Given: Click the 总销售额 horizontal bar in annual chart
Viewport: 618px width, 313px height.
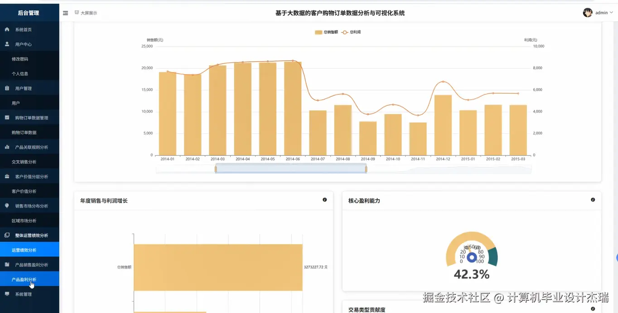Looking at the screenshot, I should pos(218,267).
